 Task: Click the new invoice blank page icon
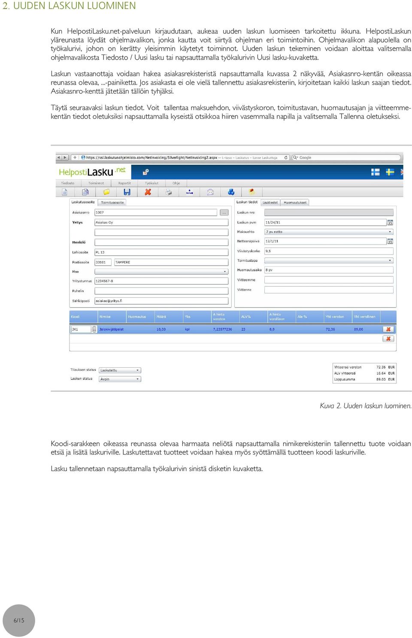point(64,192)
